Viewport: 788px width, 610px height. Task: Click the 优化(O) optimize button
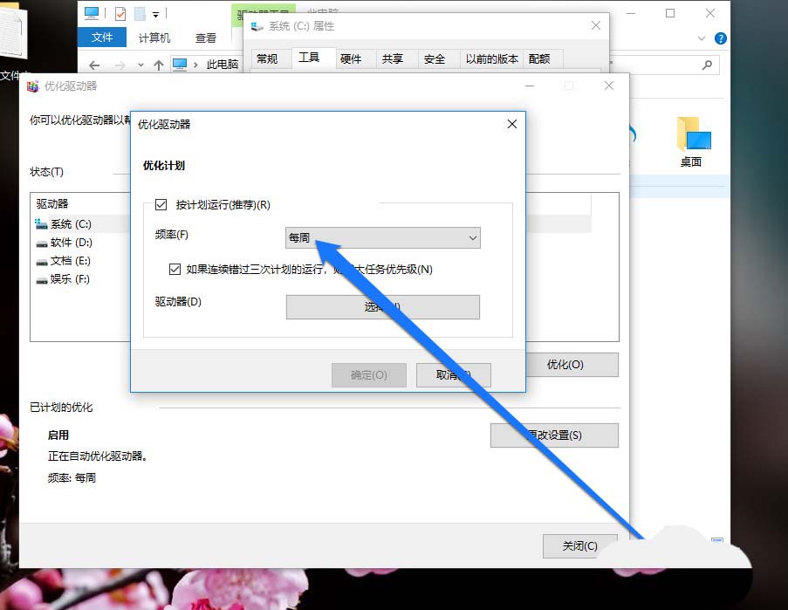pos(565,365)
